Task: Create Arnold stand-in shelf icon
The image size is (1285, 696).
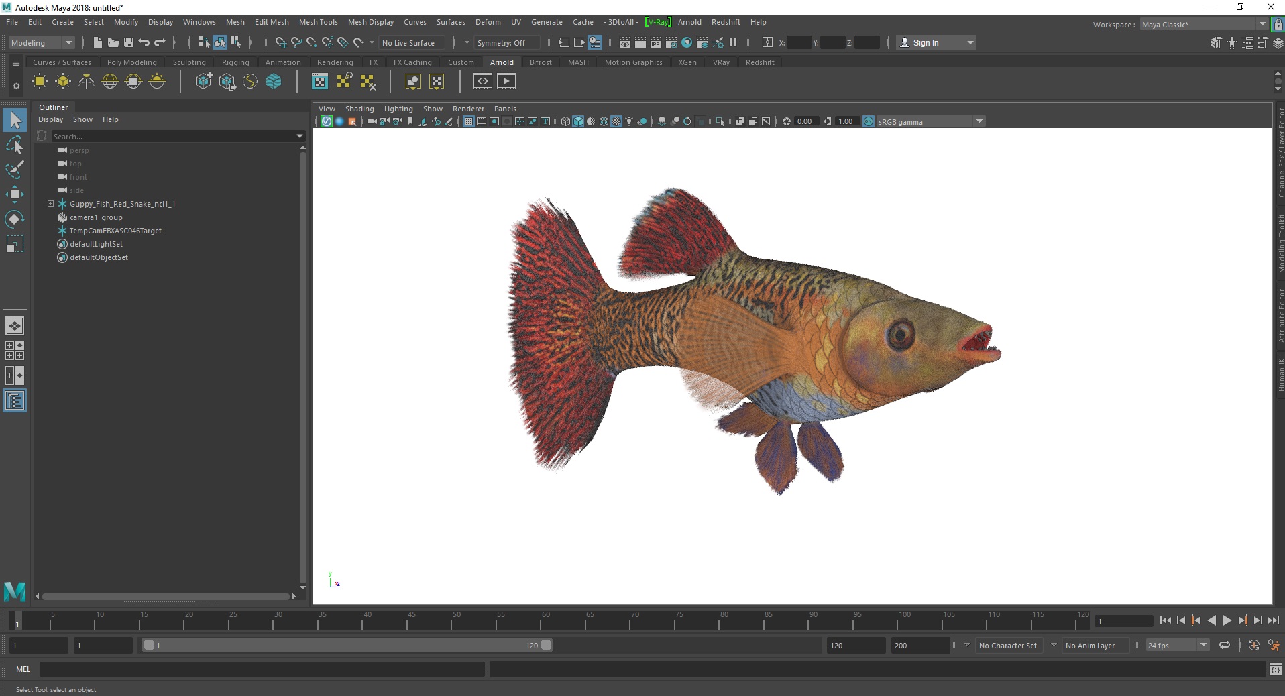Action: click(203, 82)
